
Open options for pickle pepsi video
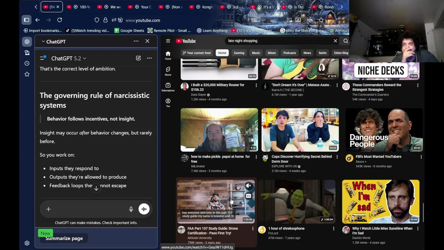[256, 157]
